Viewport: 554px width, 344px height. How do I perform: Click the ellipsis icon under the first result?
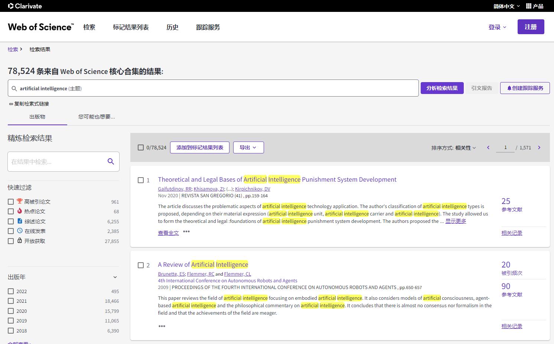point(186,232)
